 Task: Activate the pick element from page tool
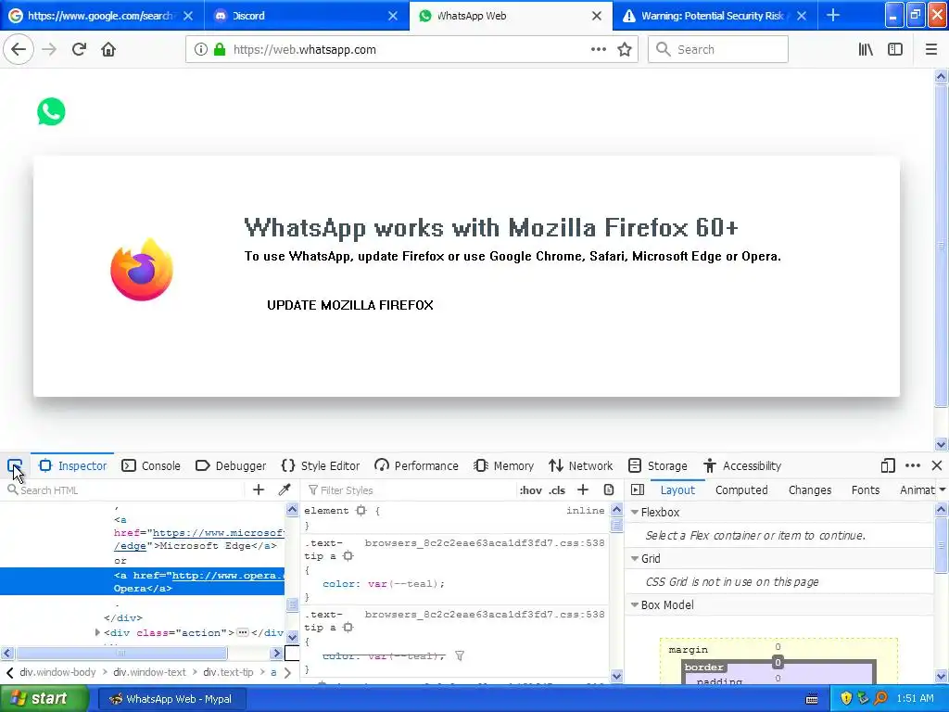coord(15,465)
